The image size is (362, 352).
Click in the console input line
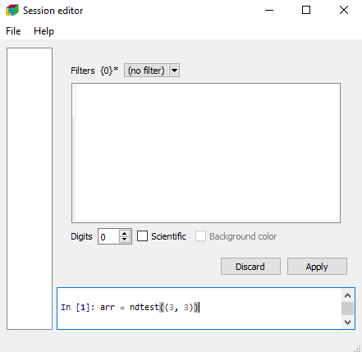click(199, 308)
